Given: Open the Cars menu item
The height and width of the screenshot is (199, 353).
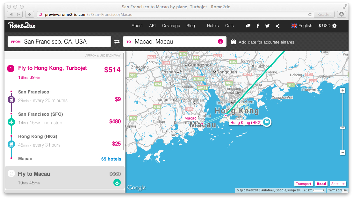Looking at the screenshot, I should pyautogui.click(x=229, y=26).
